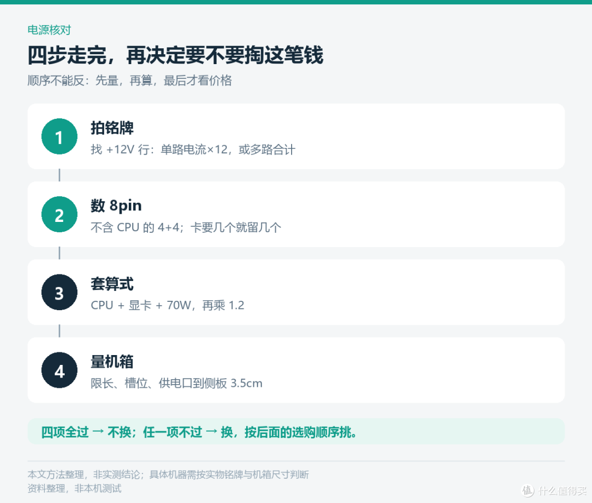Click the green step 2 circle
The width and height of the screenshot is (592, 503).
(x=59, y=214)
